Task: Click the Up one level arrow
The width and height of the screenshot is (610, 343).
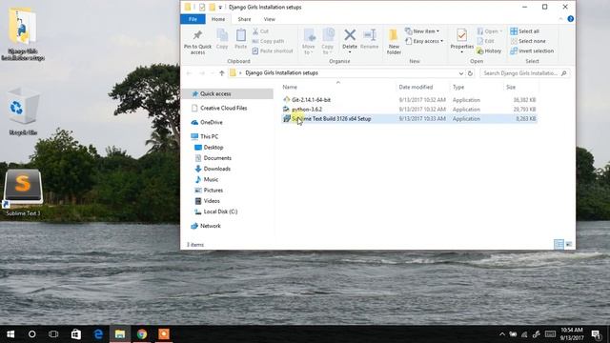Action: click(222, 73)
